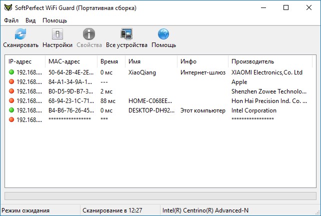
Task: Sort by the Инфо column header
Action: point(202,61)
